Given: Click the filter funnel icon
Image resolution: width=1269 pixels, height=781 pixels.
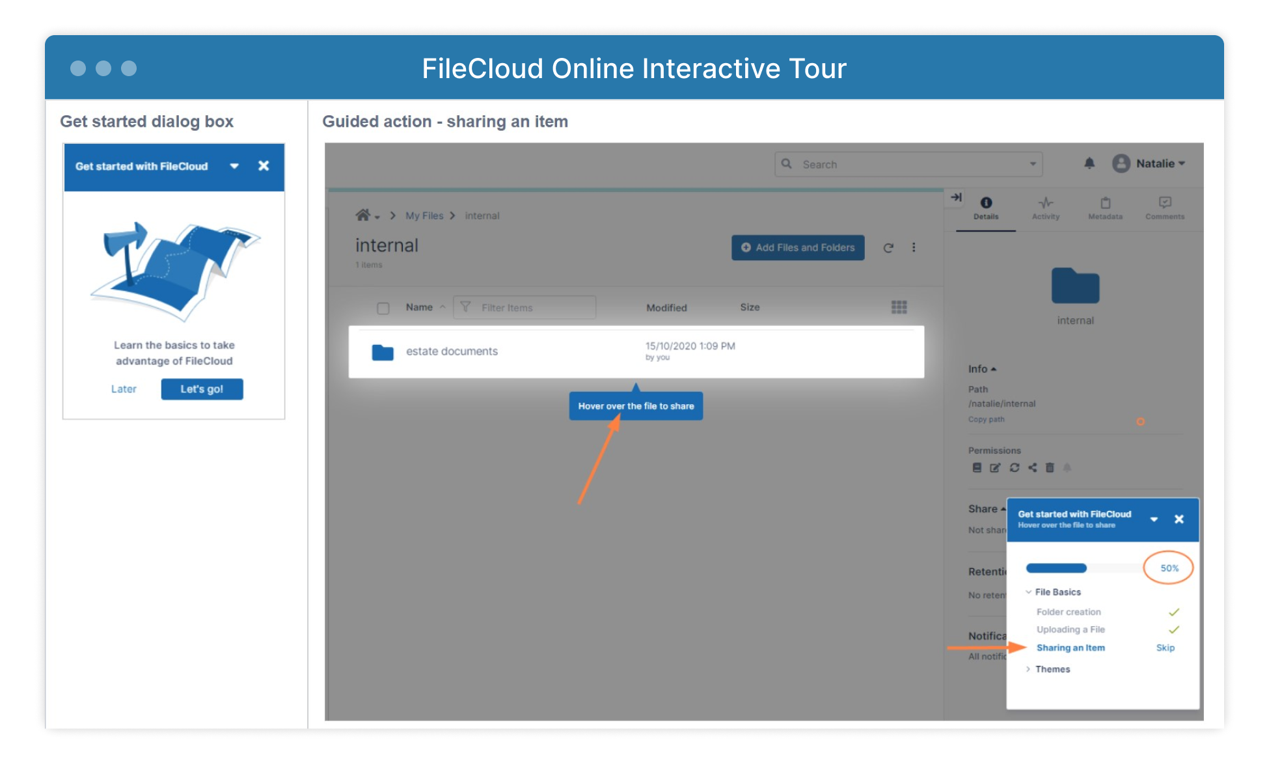Looking at the screenshot, I should tap(465, 307).
